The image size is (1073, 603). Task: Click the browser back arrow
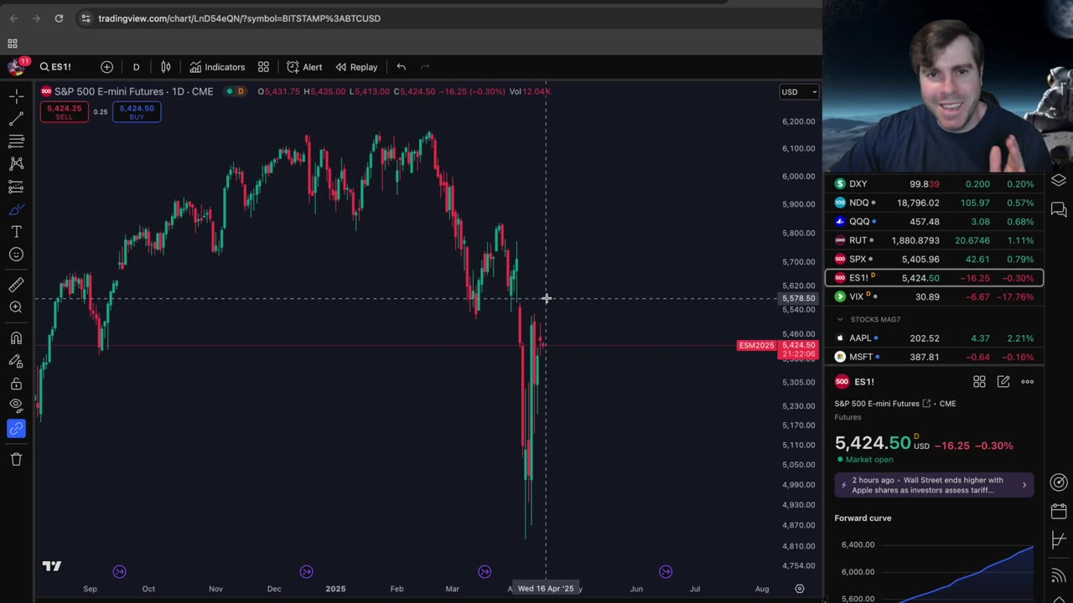tap(13, 18)
